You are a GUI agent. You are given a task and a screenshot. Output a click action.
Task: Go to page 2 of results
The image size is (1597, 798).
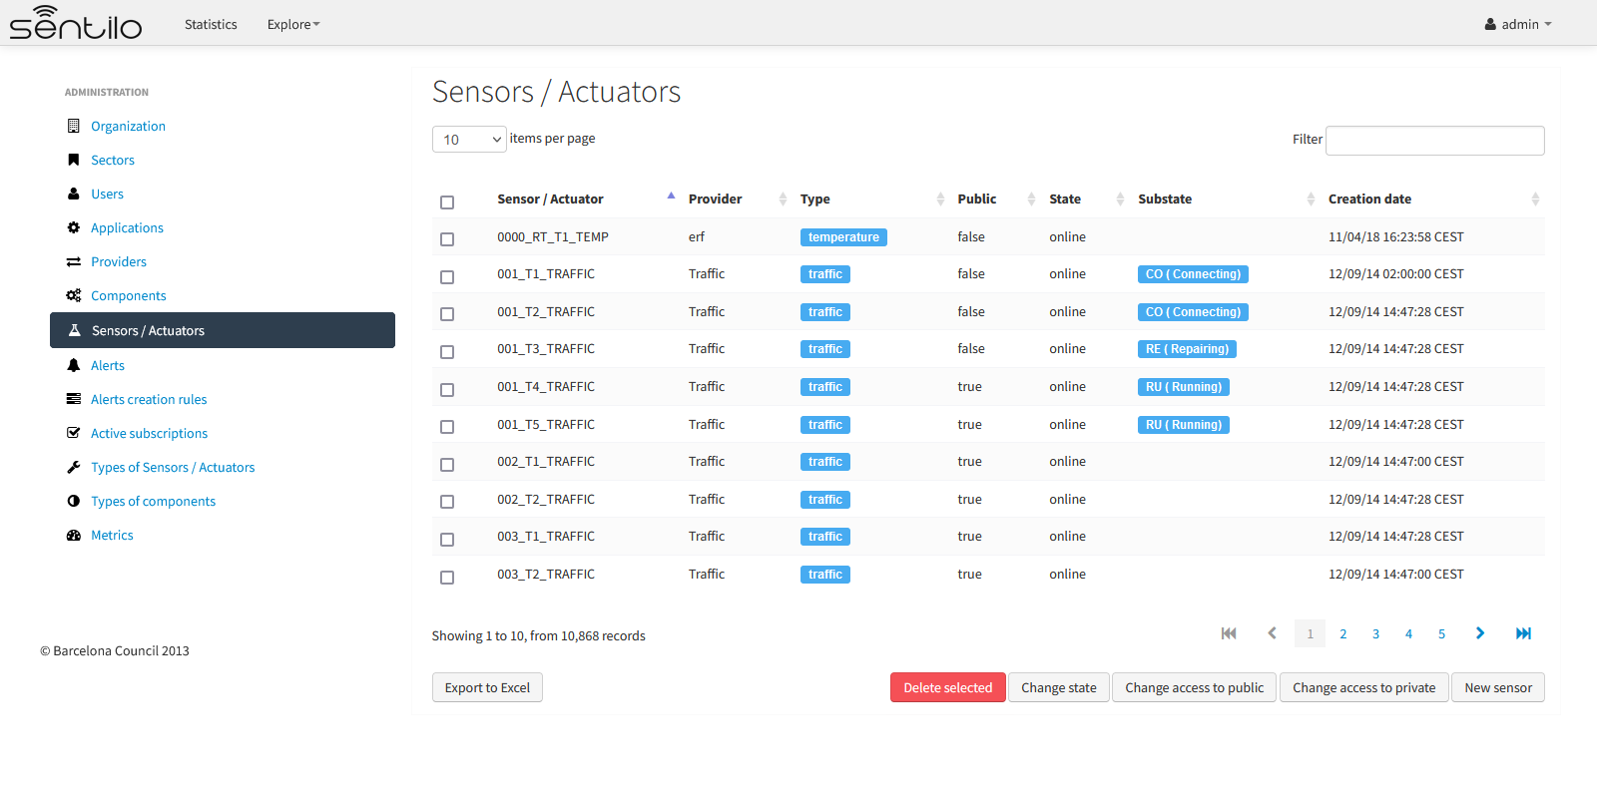pyautogui.click(x=1343, y=633)
